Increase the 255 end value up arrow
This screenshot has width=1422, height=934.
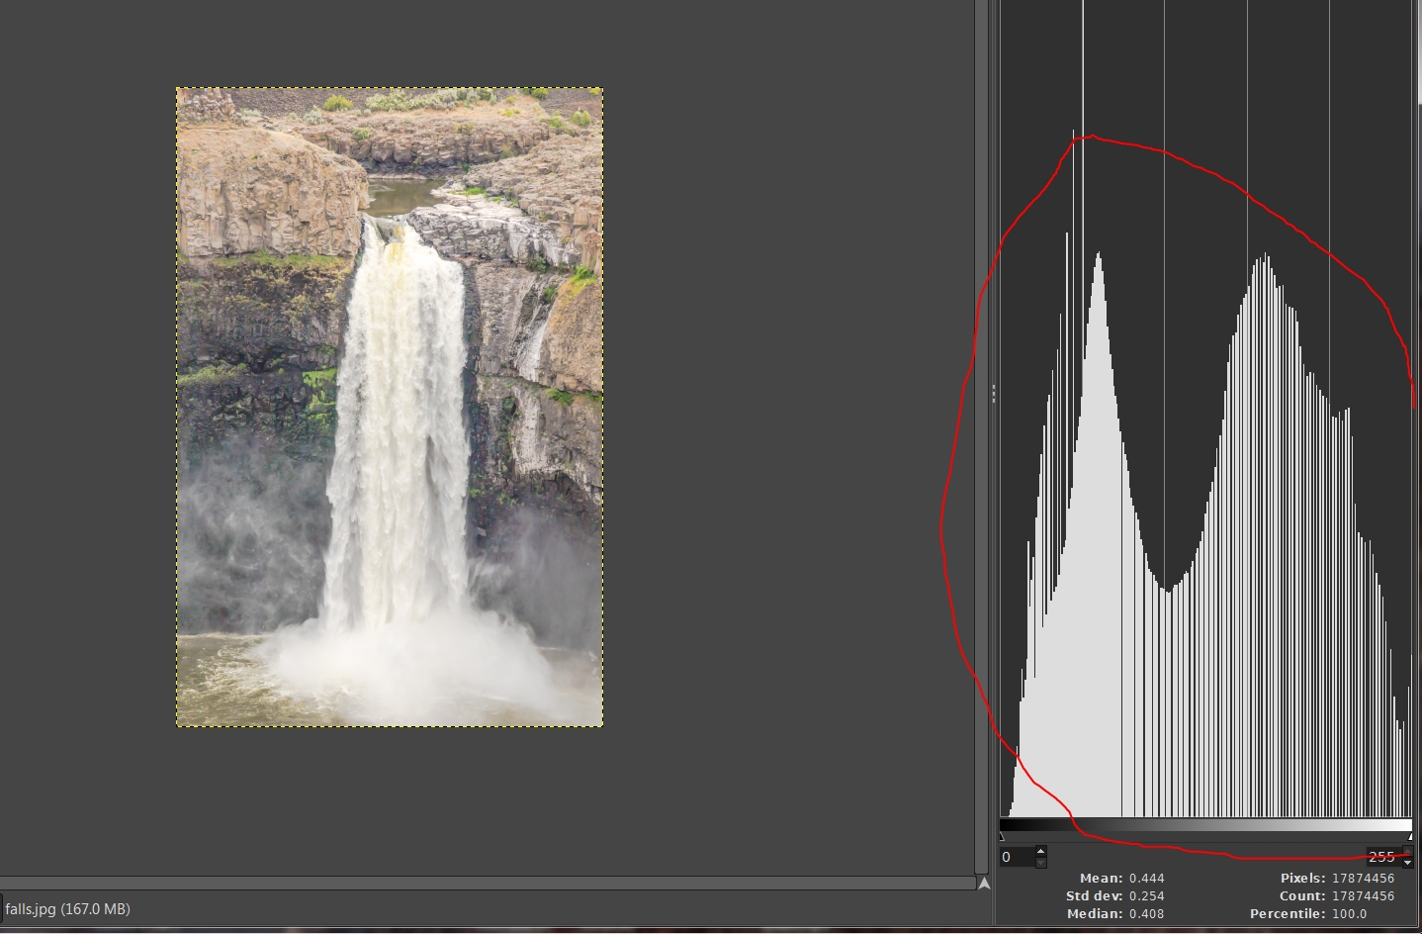[x=1408, y=851]
